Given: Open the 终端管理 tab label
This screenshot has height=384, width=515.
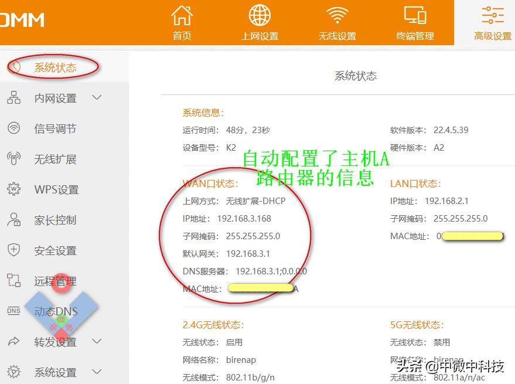Looking at the screenshot, I should [415, 36].
